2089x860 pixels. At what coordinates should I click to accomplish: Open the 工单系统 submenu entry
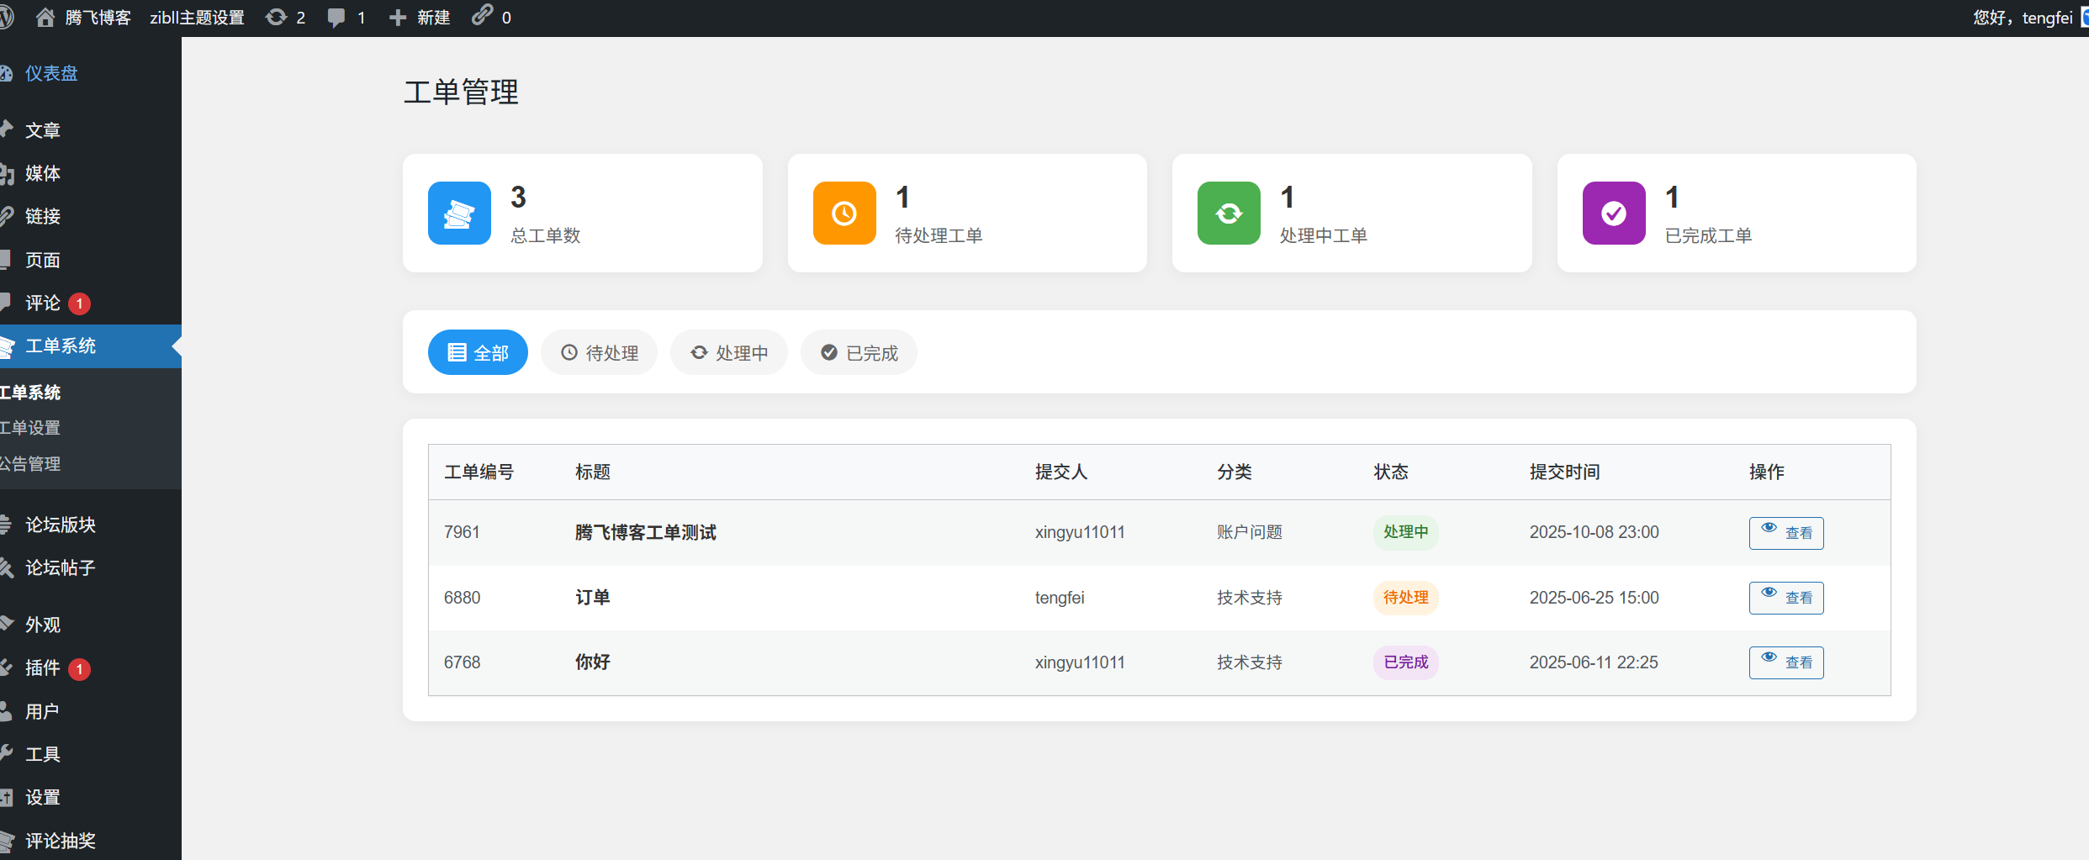tap(30, 393)
